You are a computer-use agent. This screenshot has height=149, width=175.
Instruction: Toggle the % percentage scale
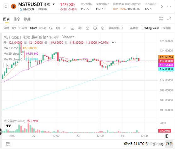click(x=154, y=144)
